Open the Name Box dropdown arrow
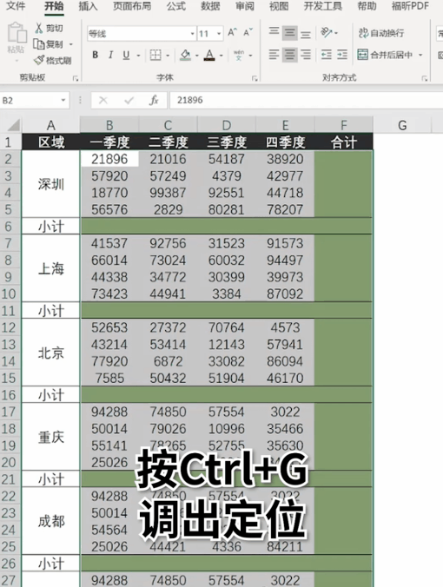The height and width of the screenshot is (587, 443). click(63, 101)
